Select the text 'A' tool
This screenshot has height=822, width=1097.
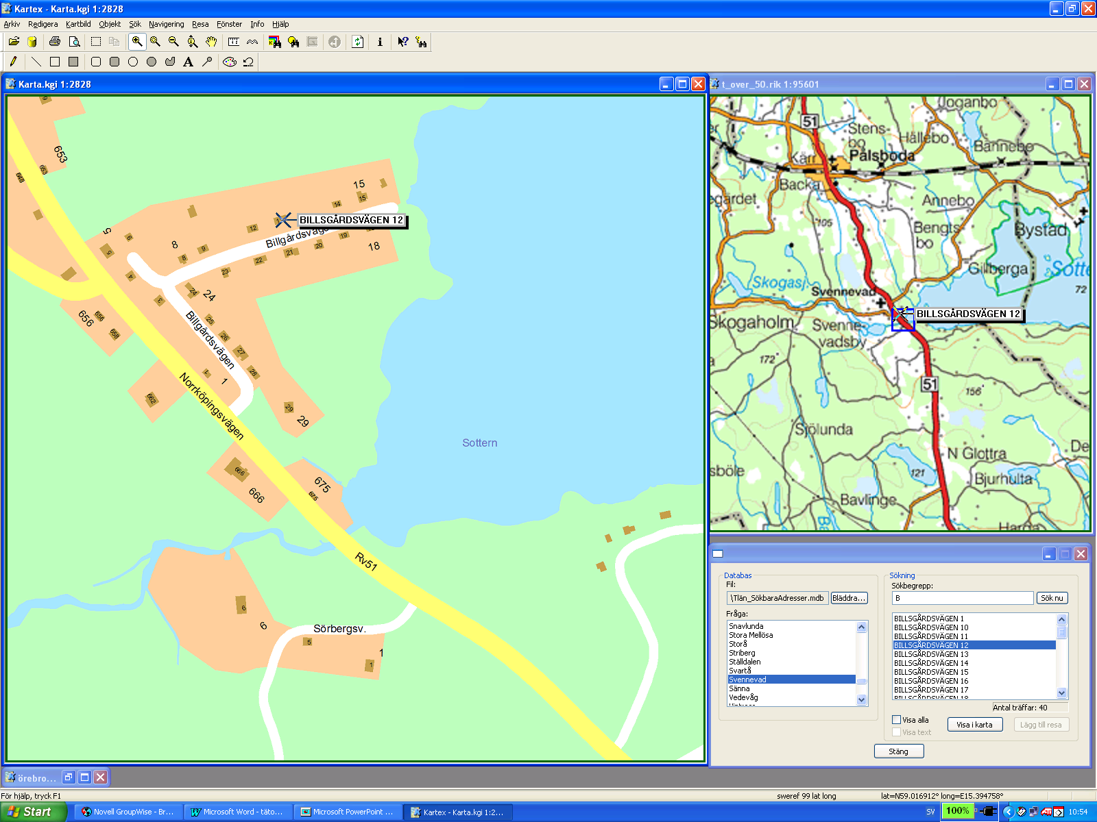tap(188, 62)
